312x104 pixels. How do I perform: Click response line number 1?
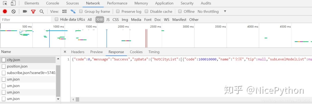click(x=68, y=59)
